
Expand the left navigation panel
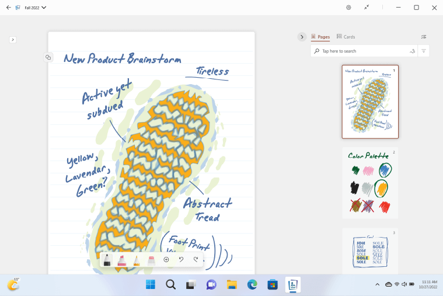(13, 40)
